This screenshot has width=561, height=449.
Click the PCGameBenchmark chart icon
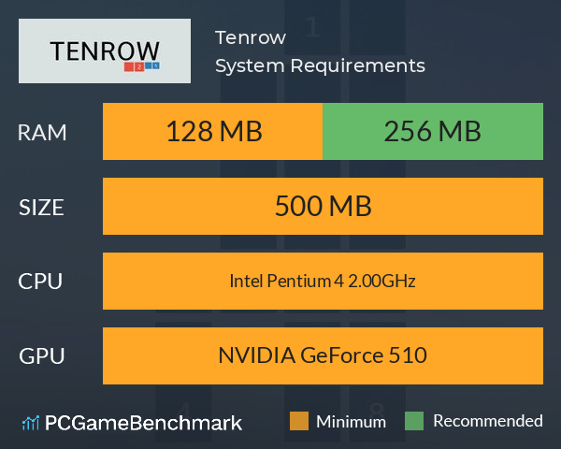coord(31,423)
